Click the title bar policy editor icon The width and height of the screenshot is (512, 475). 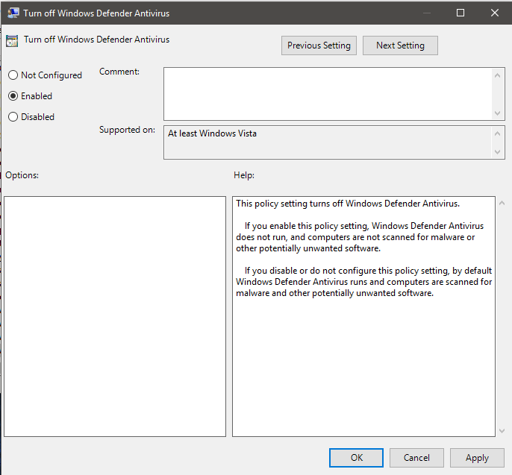coord(13,13)
